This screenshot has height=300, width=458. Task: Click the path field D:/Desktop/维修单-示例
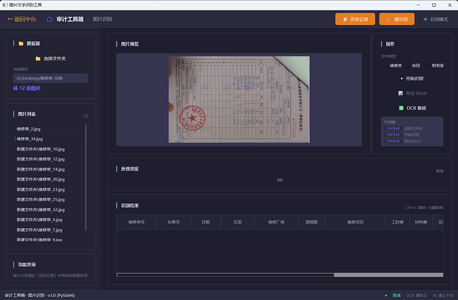pos(50,78)
